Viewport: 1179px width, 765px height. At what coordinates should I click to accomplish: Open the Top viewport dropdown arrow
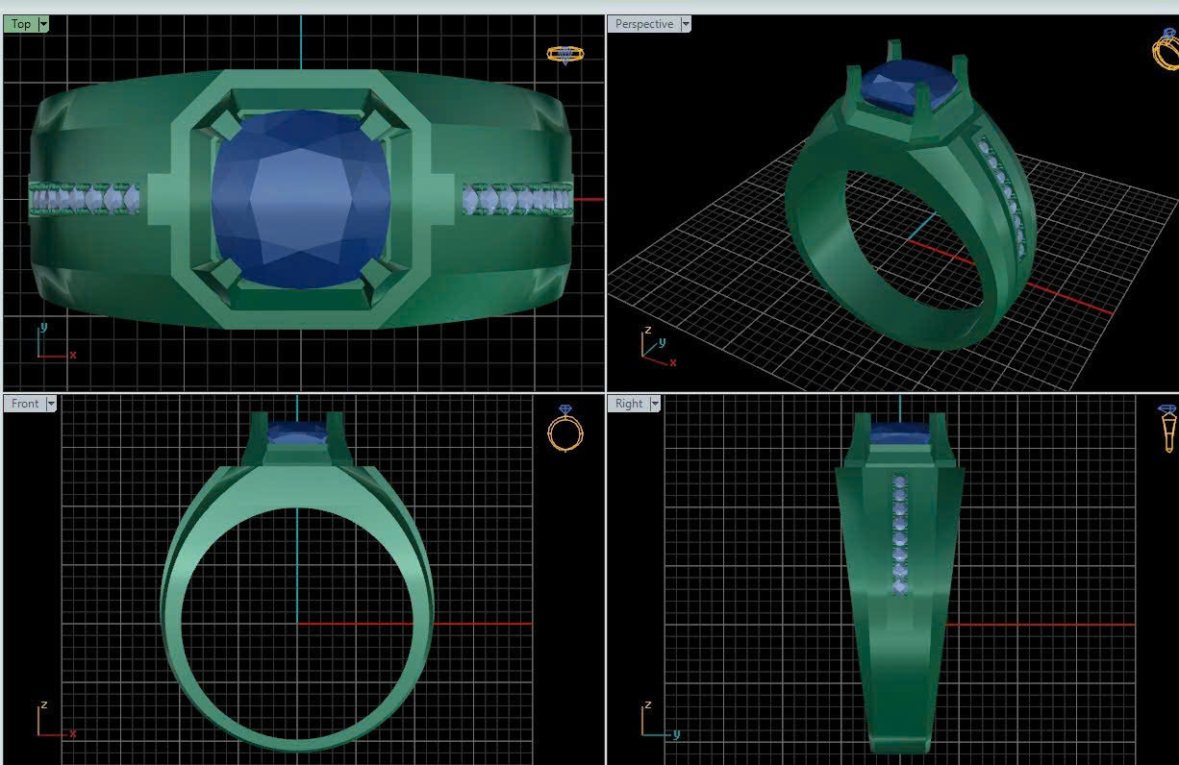pyautogui.click(x=44, y=24)
